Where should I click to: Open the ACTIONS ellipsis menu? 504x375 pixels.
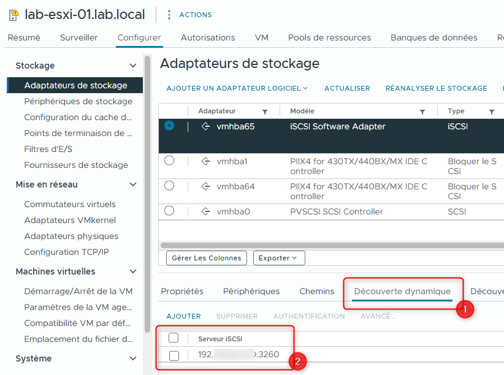[168, 14]
